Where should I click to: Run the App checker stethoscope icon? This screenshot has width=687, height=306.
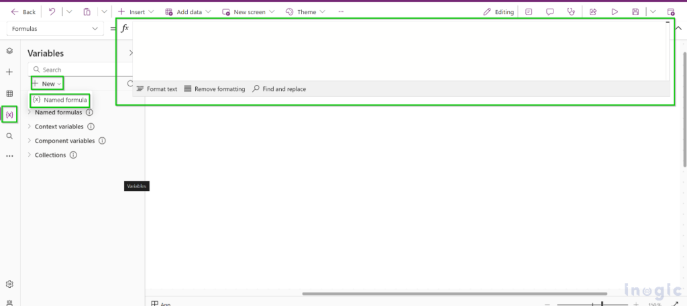click(x=571, y=12)
